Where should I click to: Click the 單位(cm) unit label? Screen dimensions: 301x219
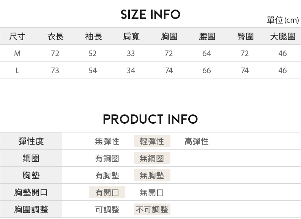pos(283,20)
